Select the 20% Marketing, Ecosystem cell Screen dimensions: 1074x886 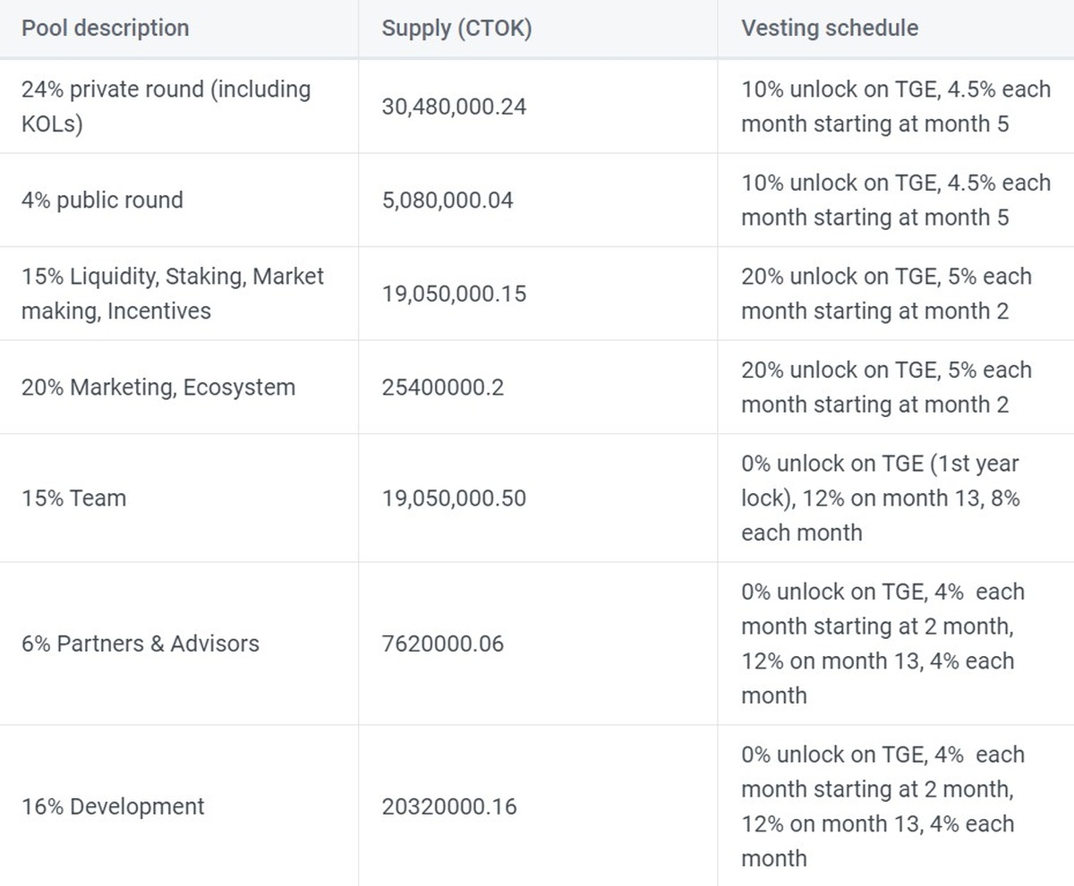158,388
